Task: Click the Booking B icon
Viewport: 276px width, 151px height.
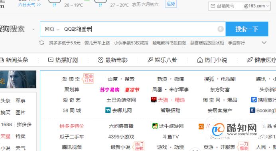Action: point(252,110)
